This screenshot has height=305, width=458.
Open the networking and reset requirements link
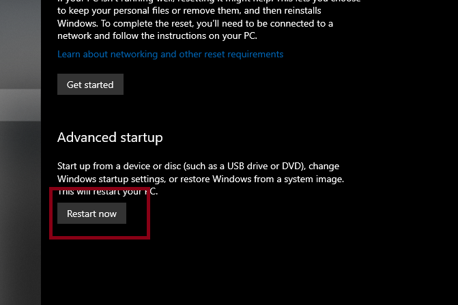tap(170, 54)
